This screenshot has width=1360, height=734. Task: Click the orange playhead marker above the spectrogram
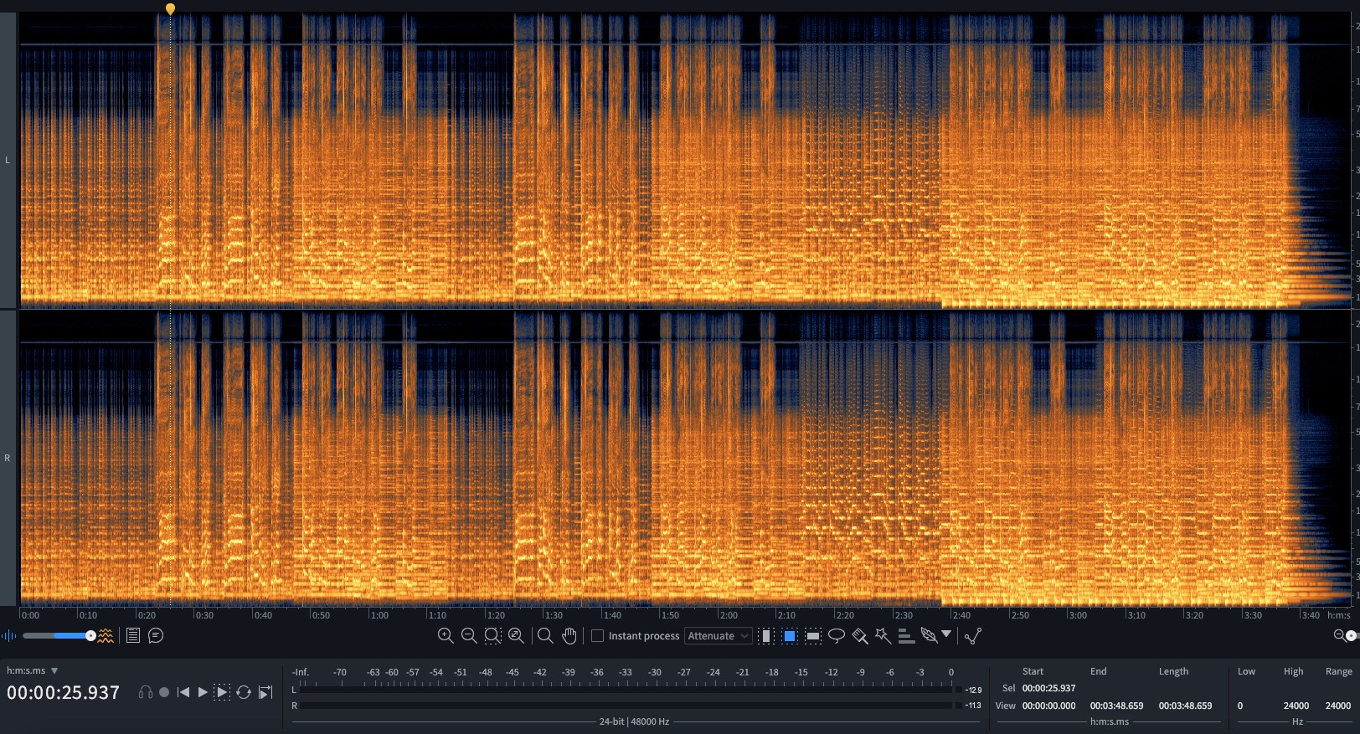(x=170, y=8)
